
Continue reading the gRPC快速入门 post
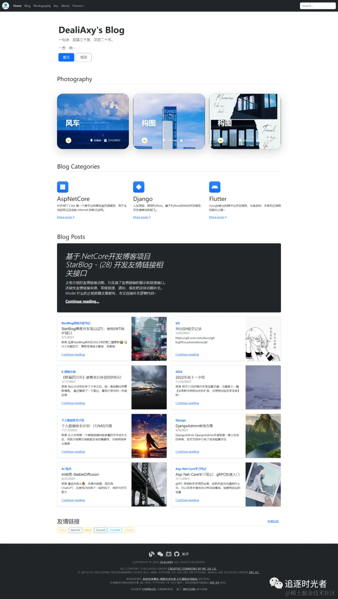pyautogui.click(x=187, y=500)
